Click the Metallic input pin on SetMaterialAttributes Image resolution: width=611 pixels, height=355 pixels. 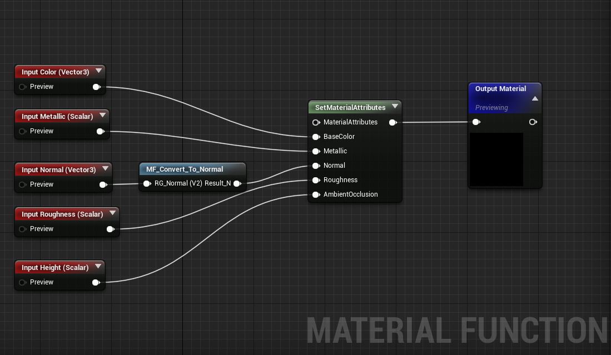click(316, 151)
